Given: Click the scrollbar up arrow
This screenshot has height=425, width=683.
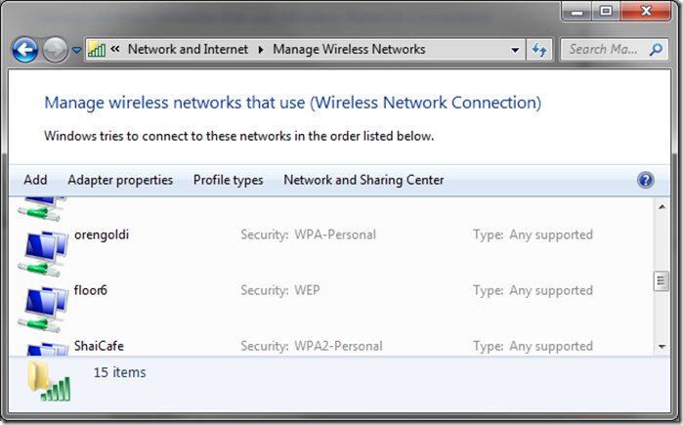Looking at the screenshot, I should (x=662, y=207).
